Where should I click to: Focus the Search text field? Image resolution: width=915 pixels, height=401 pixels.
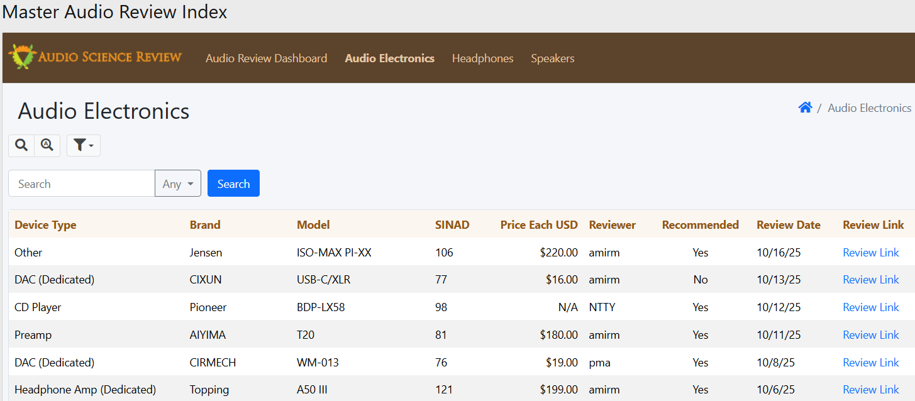point(82,184)
